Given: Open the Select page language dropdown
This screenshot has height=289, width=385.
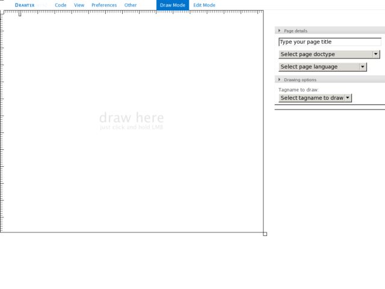Looking at the screenshot, I should tap(322, 67).
